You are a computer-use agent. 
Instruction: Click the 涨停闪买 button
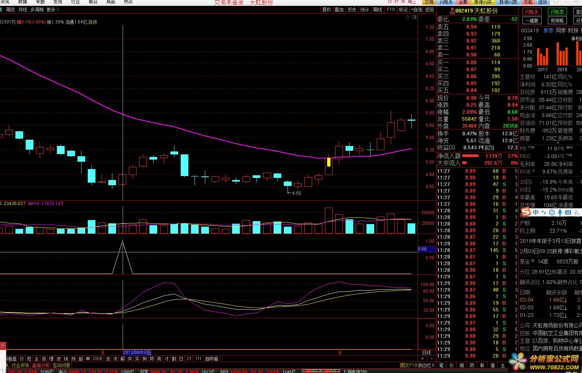(x=483, y=2)
